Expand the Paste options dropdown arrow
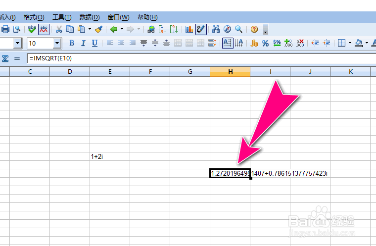 point(90,29)
